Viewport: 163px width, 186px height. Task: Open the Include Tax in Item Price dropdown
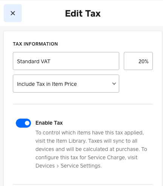[x=66, y=84]
